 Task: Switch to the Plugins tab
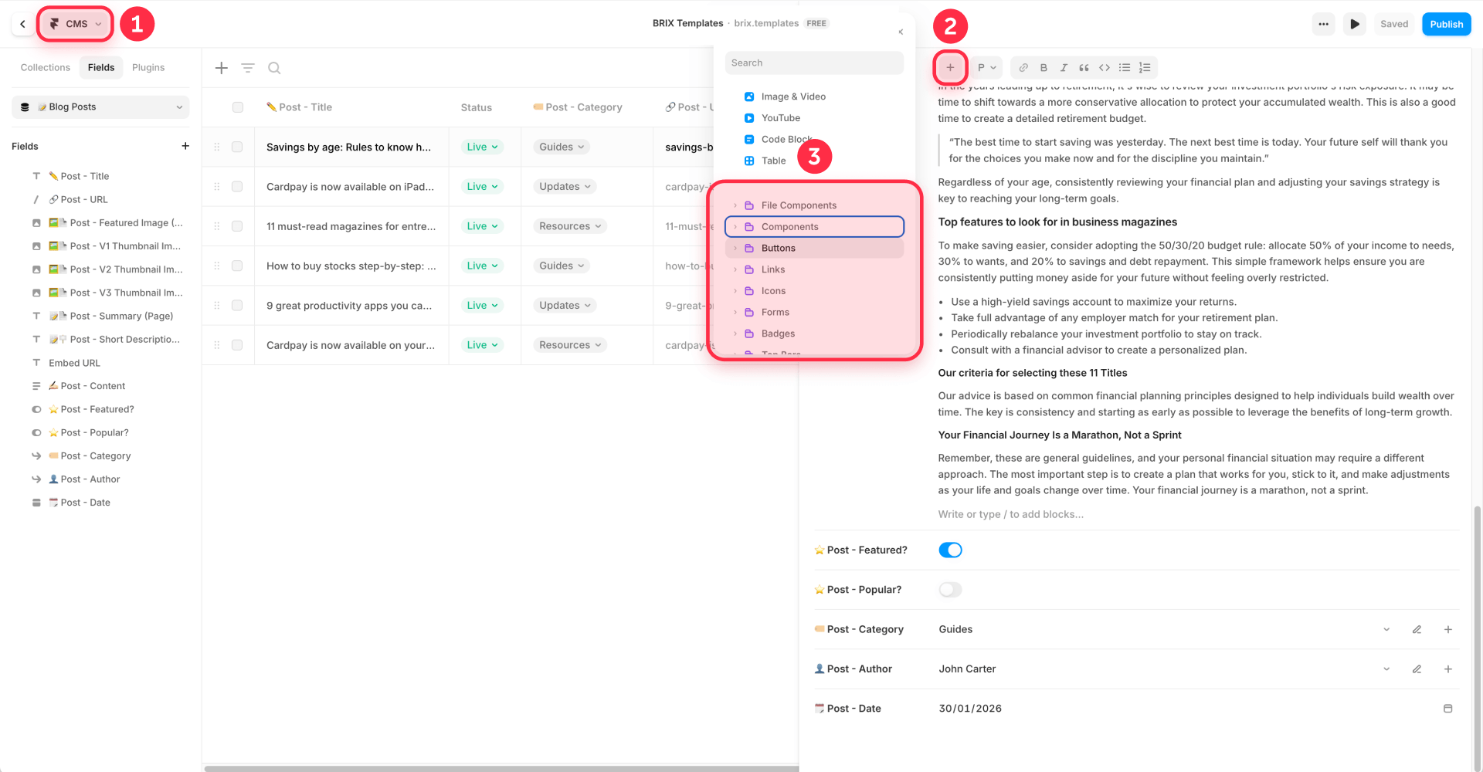tap(148, 68)
